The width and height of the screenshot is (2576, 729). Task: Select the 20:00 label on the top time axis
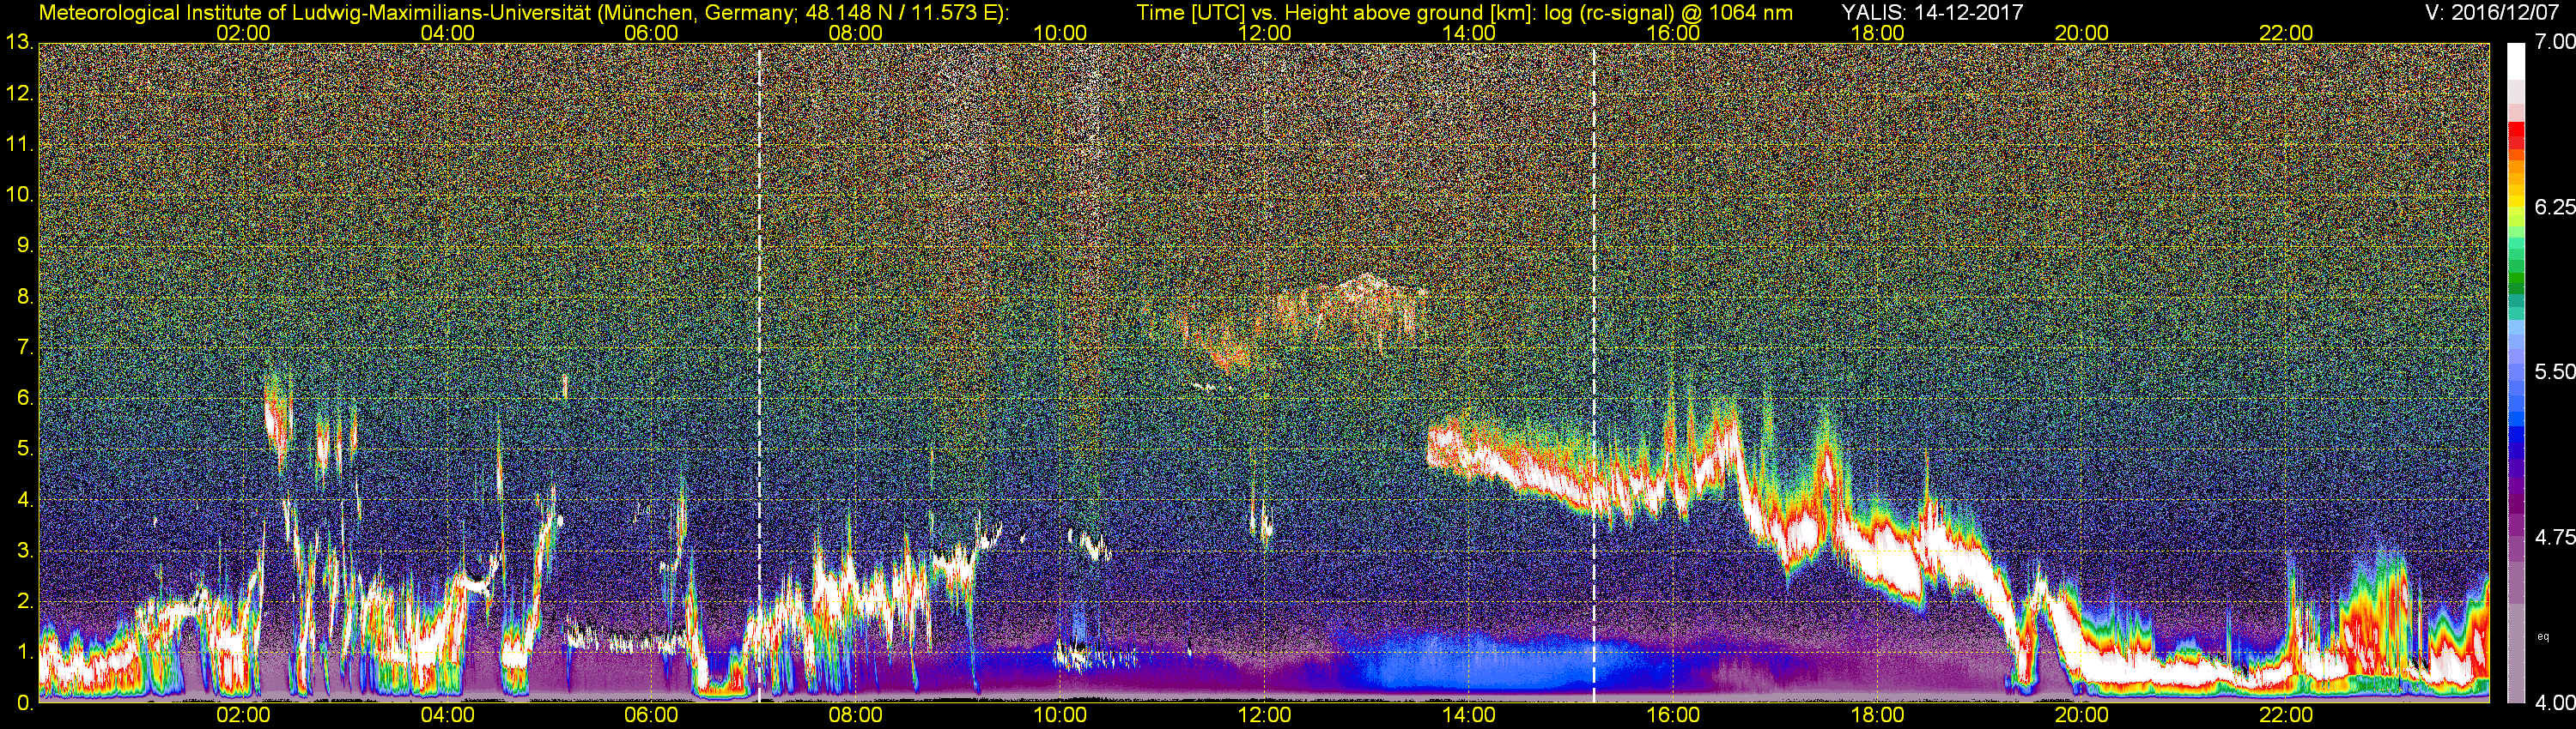[2081, 33]
